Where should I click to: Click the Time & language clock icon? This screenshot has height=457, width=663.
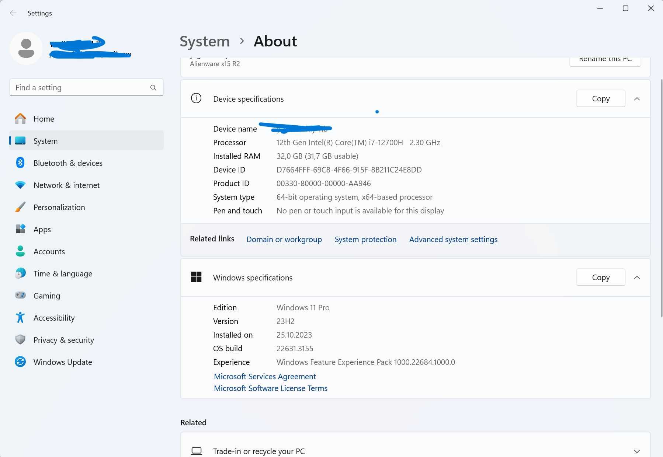[x=20, y=273]
